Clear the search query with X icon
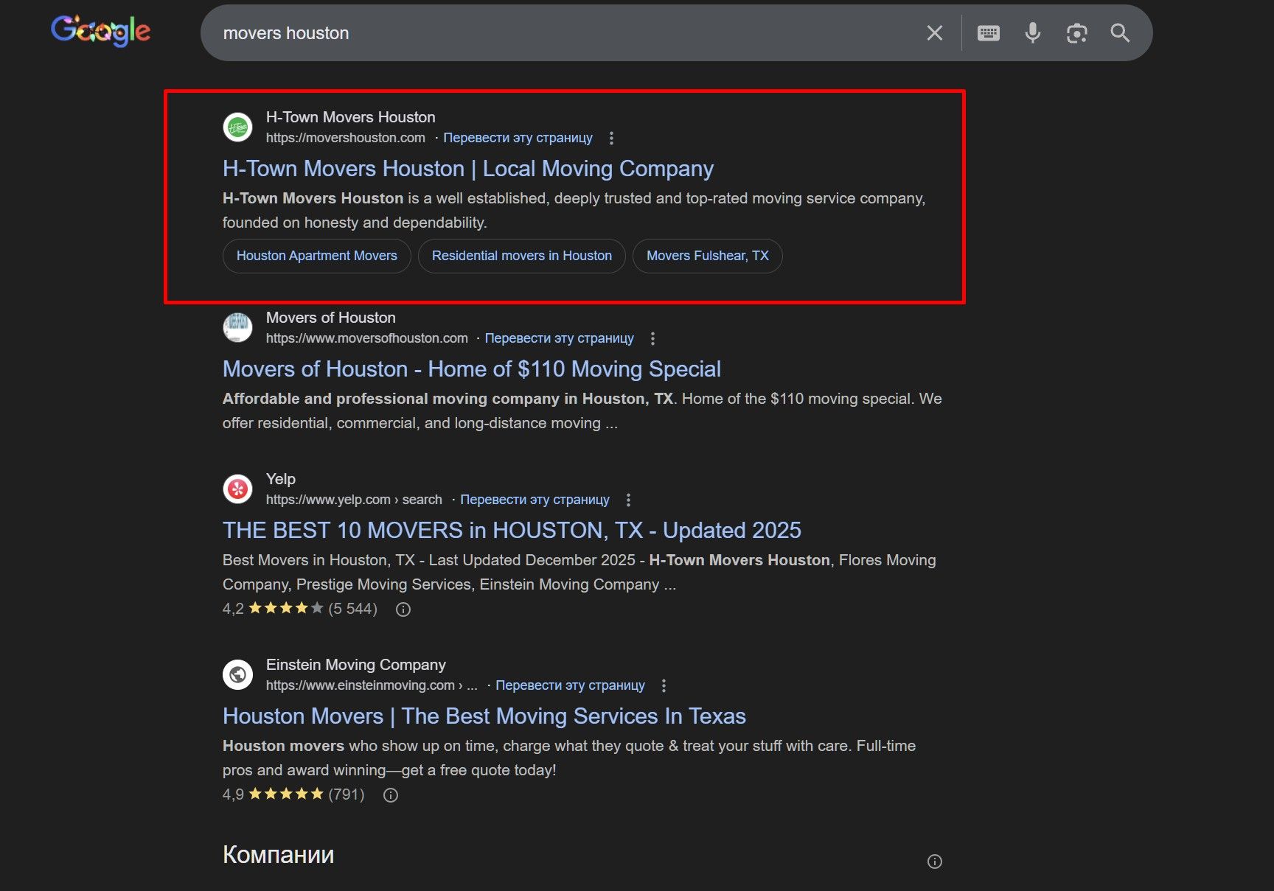Screen dimensions: 1274x891 coord(934,33)
